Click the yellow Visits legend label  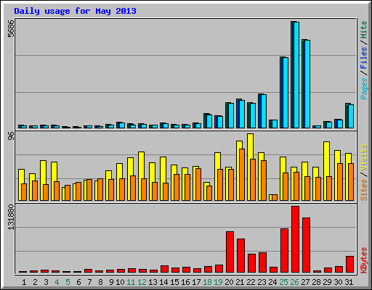click(x=364, y=158)
